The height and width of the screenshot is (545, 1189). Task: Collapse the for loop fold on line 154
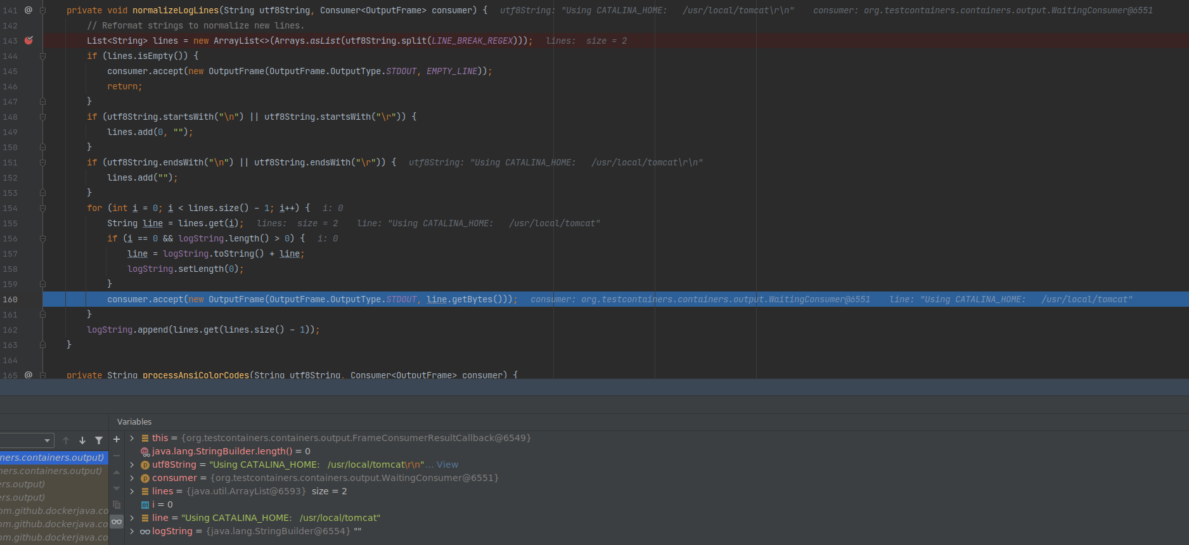[x=43, y=208]
